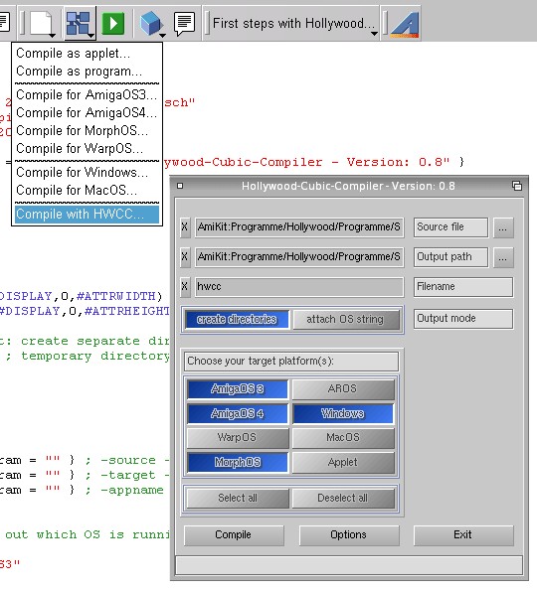Enable the attach OS string option
This screenshot has width=537, height=591.
pyautogui.click(x=345, y=319)
